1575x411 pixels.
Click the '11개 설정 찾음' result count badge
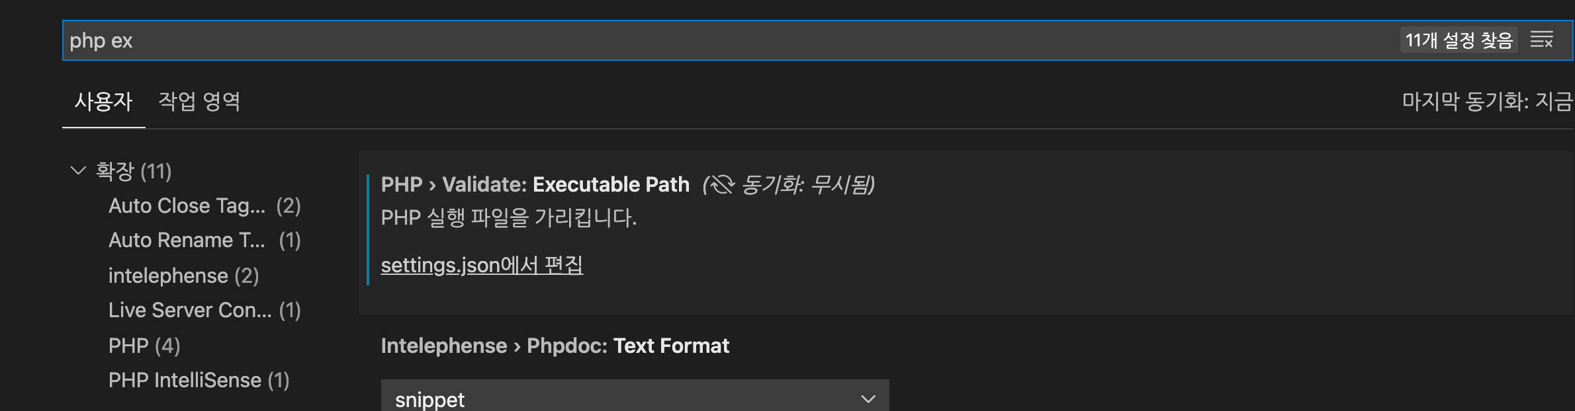point(1459,40)
